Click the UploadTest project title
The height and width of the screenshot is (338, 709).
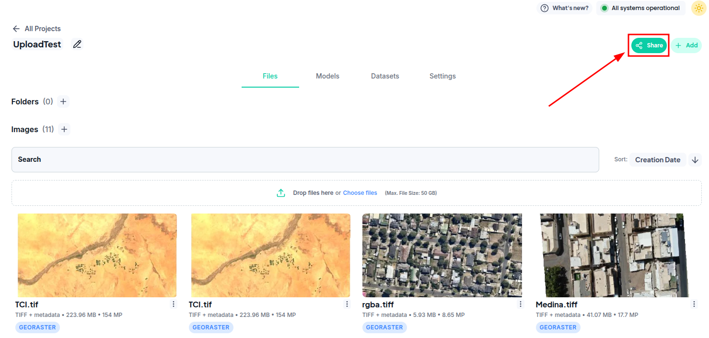click(37, 45)
